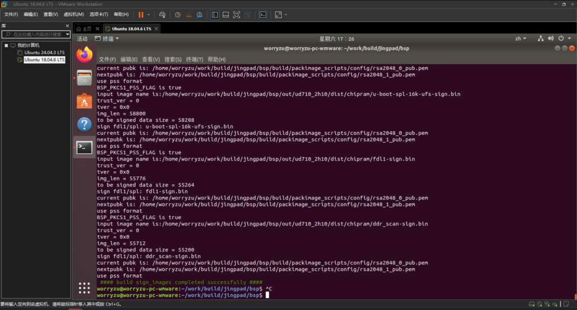This screenshot has height=310, width=577.
Task: Select Ubuntu 24.04.3 LTS in library
Action: coord(44,52)
